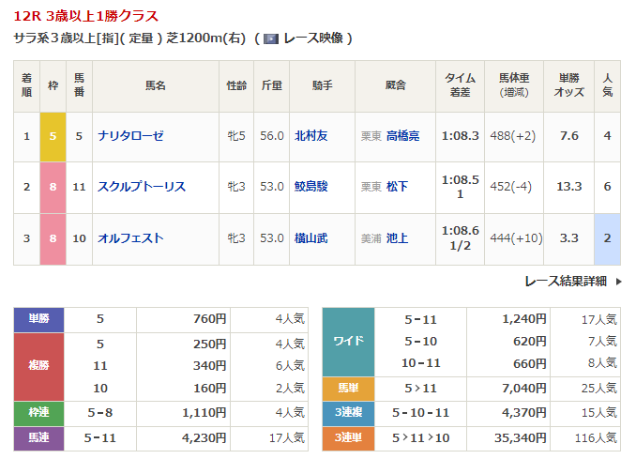
Task: Select jockey 鮫島駿 link
Action: tap(311, 187)
